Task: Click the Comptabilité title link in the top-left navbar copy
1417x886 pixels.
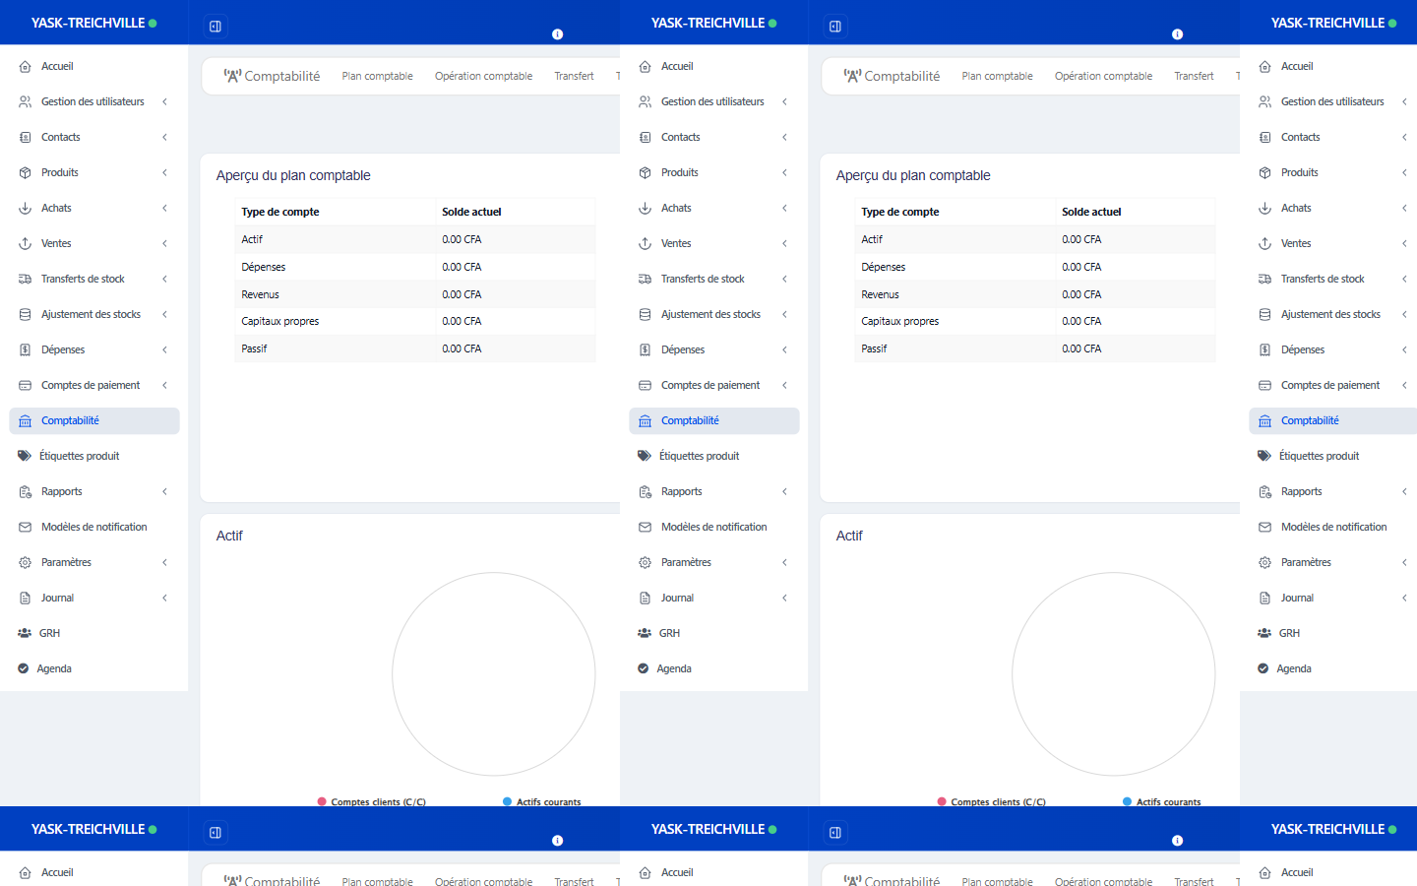Action: pyautogui.click(x=272, y=76)
